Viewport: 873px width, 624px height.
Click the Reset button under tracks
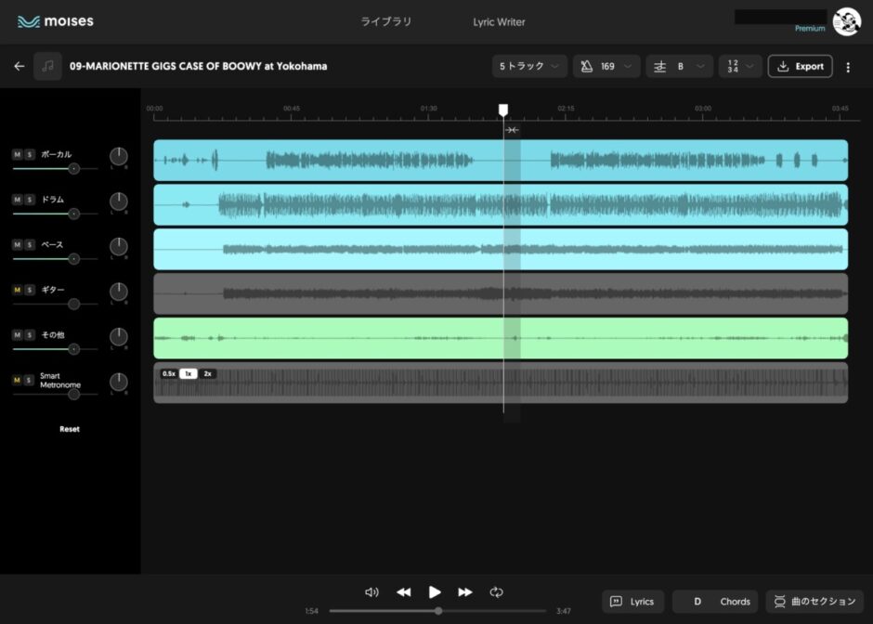70,429
